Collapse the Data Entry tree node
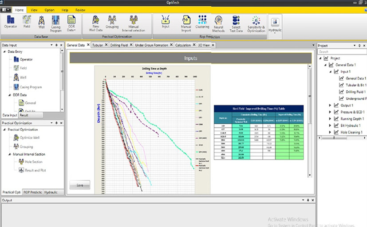The image size is (367, 227). tap(4, 51)
